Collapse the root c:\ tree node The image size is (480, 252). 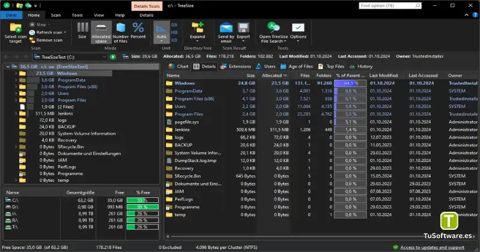point(8,67)
